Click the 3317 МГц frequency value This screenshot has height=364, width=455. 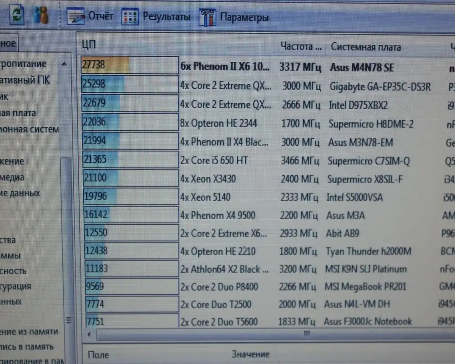(x=300, y=67)
